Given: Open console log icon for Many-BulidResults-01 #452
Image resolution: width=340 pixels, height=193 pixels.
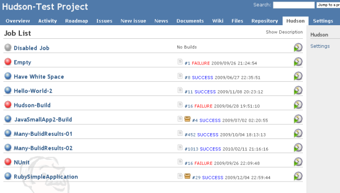Looking at the screenshot, I should pyautogui.click(x=180, y=133).
